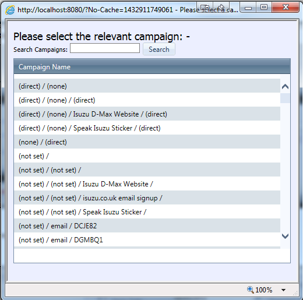Screen dimensions: 303x300
Task: Select the (not set) / (not set) / row
Action: coord(147,170)
